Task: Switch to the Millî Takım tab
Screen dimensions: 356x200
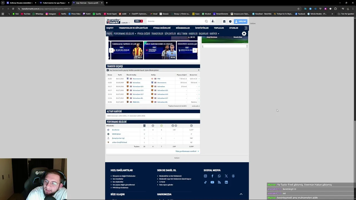Action: pyautogui.click(x=182, y=34)
